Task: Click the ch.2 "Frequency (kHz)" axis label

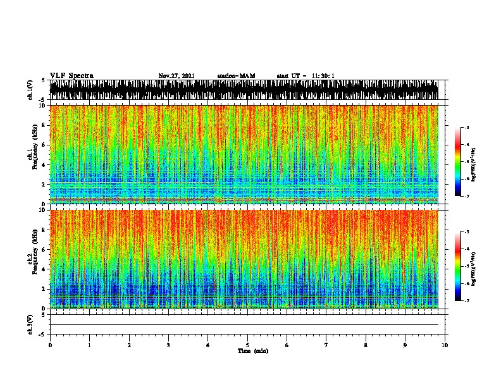Action: [x=35, y=252]
